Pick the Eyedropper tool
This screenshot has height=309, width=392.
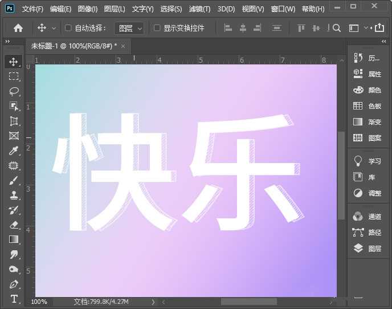pos(14,151)
